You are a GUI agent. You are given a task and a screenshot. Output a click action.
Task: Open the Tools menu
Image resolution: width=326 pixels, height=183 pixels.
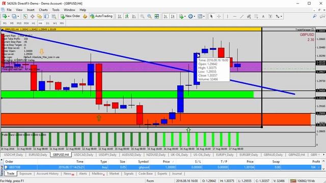click(x=56, y=10)
